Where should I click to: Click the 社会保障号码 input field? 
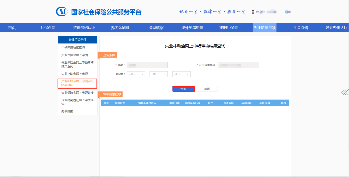[x=238, y=65]
